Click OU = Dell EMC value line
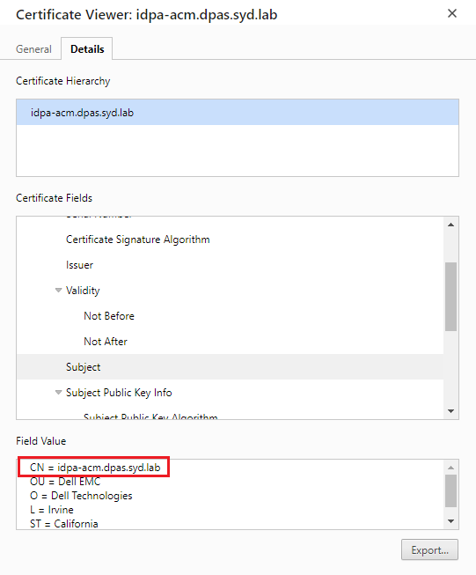The image size is (476, 575). (65, 481)
